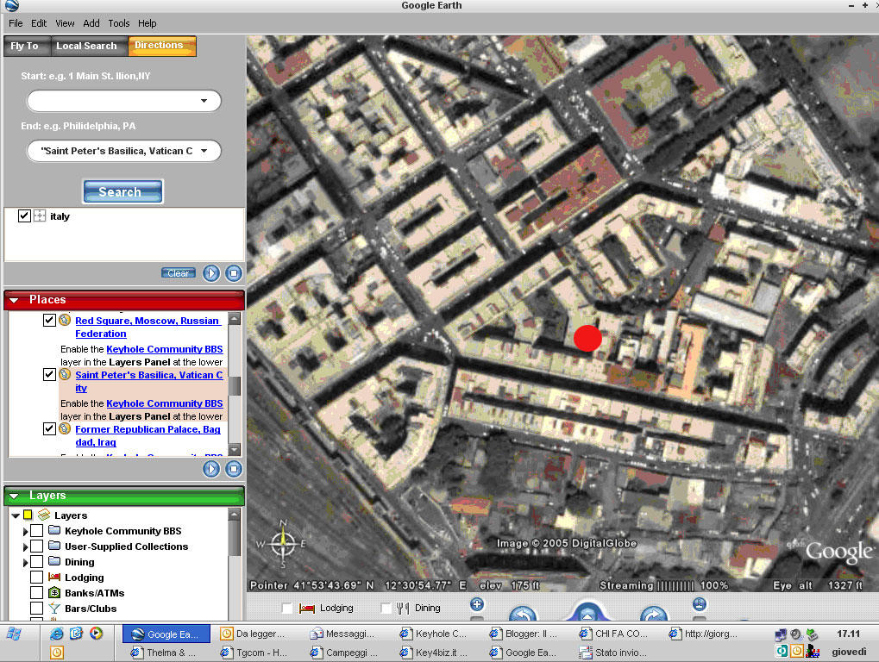Launch Windows Media Player from Quick Launch

tap(97, 634)
